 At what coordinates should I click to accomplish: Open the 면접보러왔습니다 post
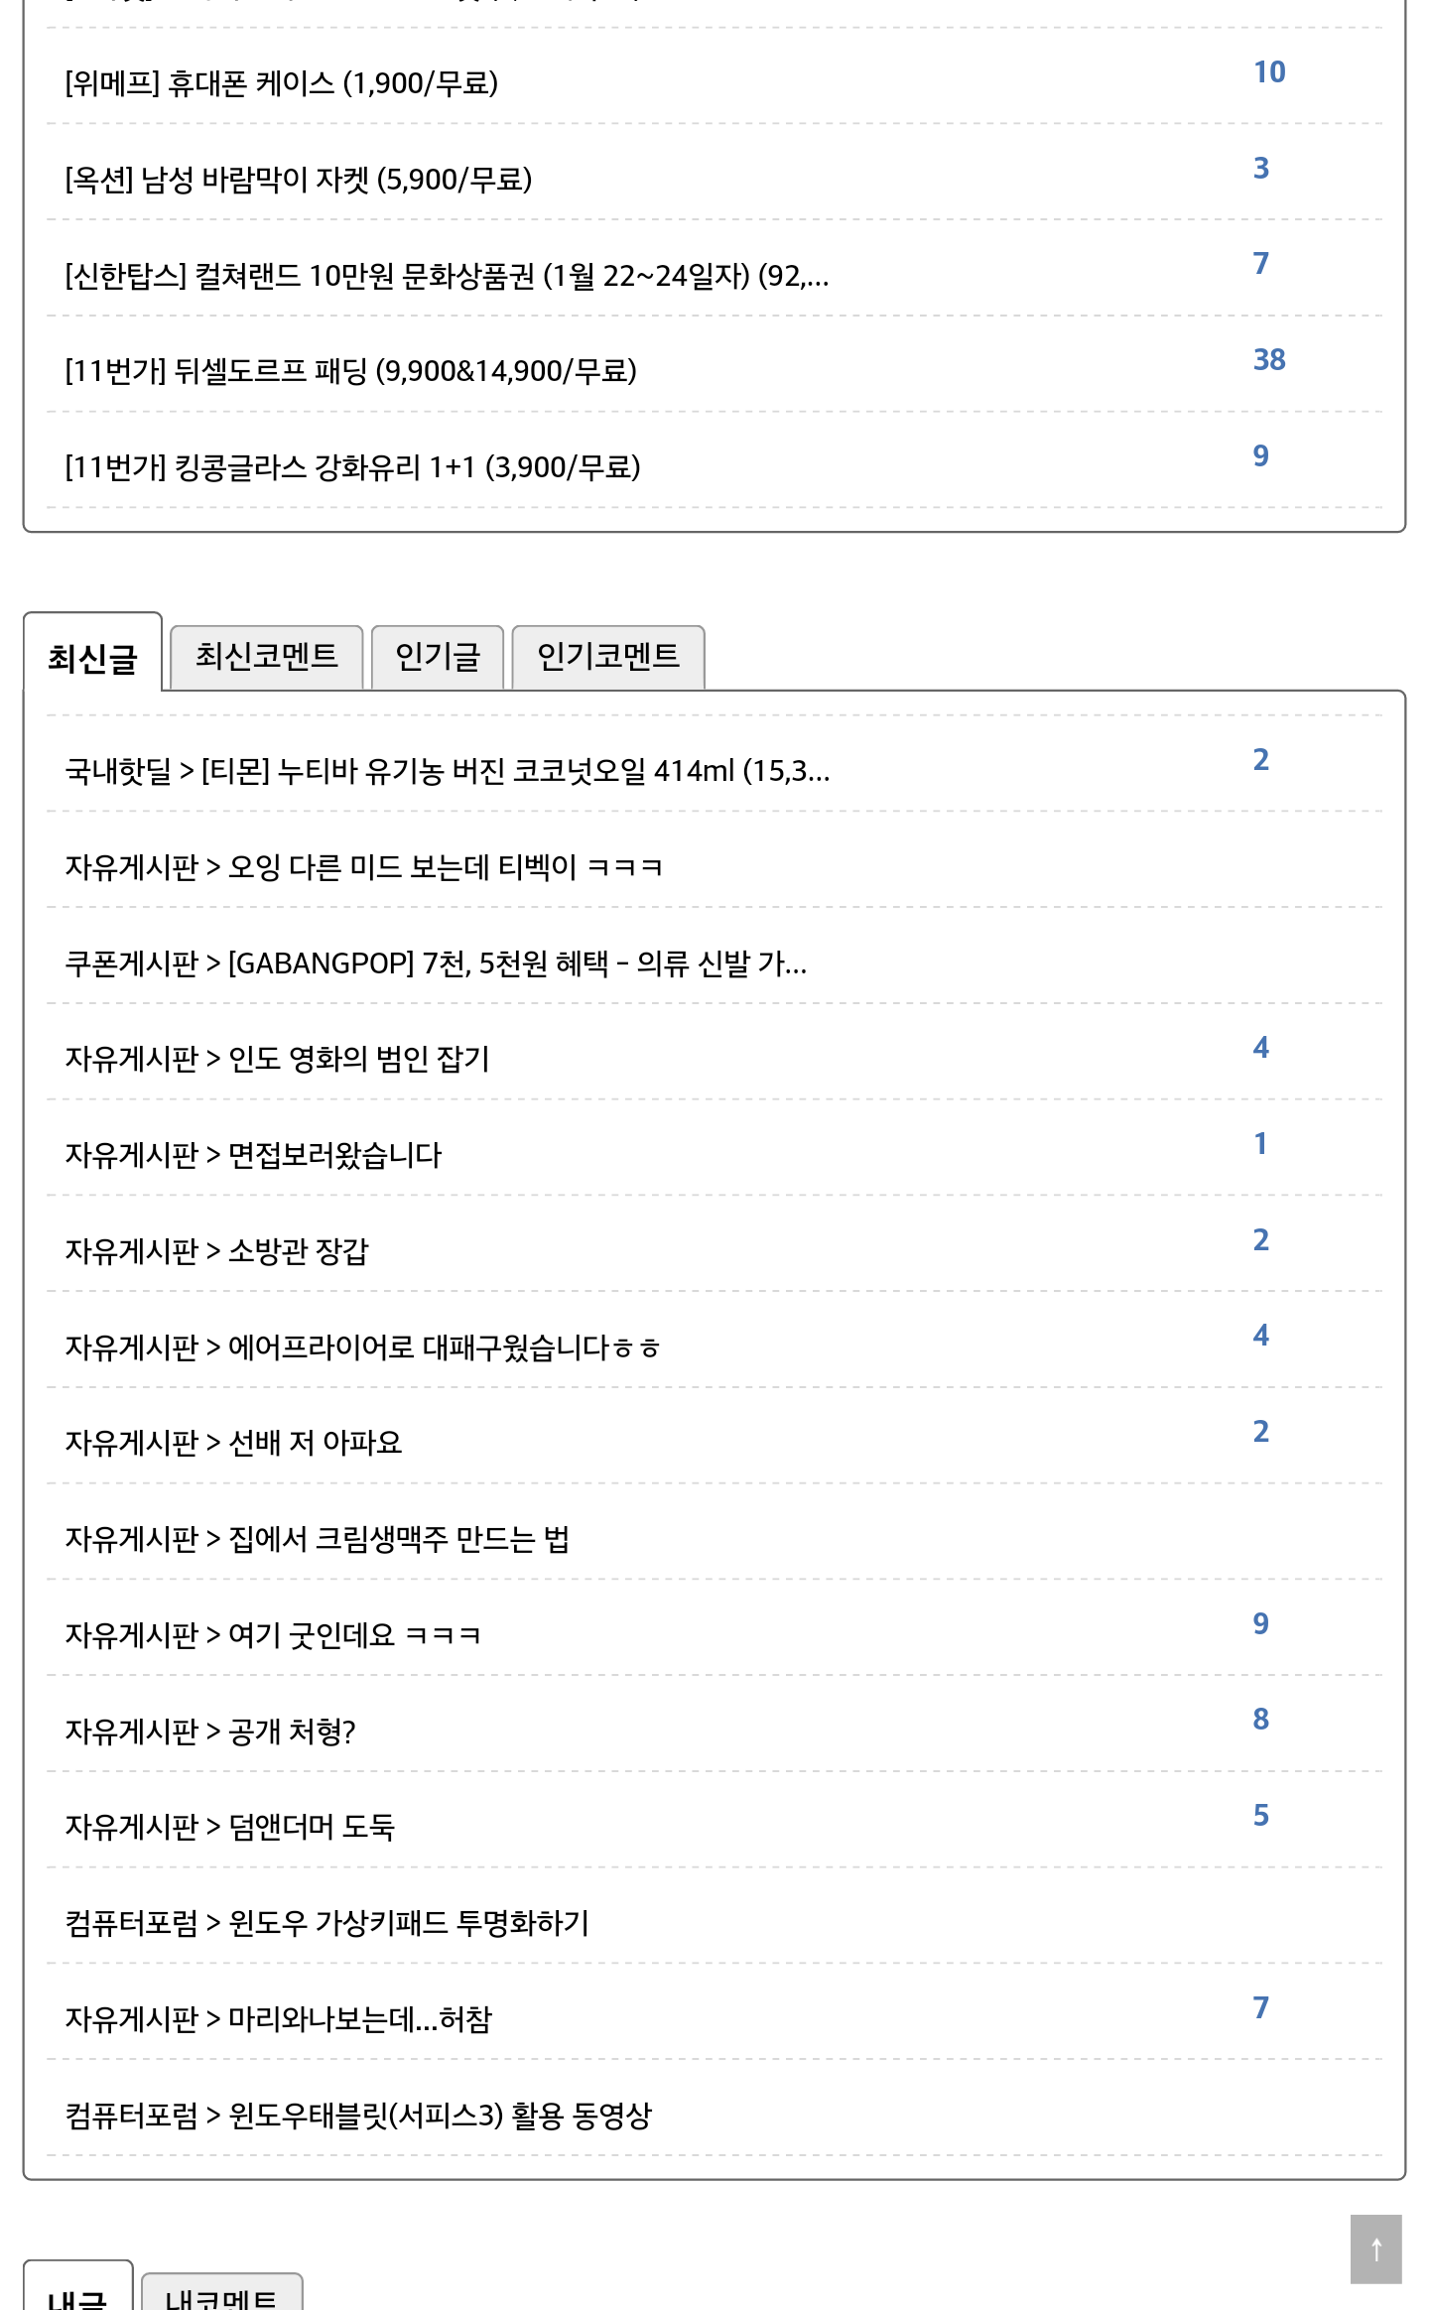point(253,1155)
